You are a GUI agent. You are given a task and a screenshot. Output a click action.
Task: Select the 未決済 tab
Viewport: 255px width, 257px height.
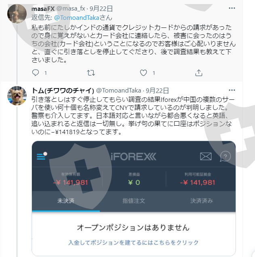point(66,201)
